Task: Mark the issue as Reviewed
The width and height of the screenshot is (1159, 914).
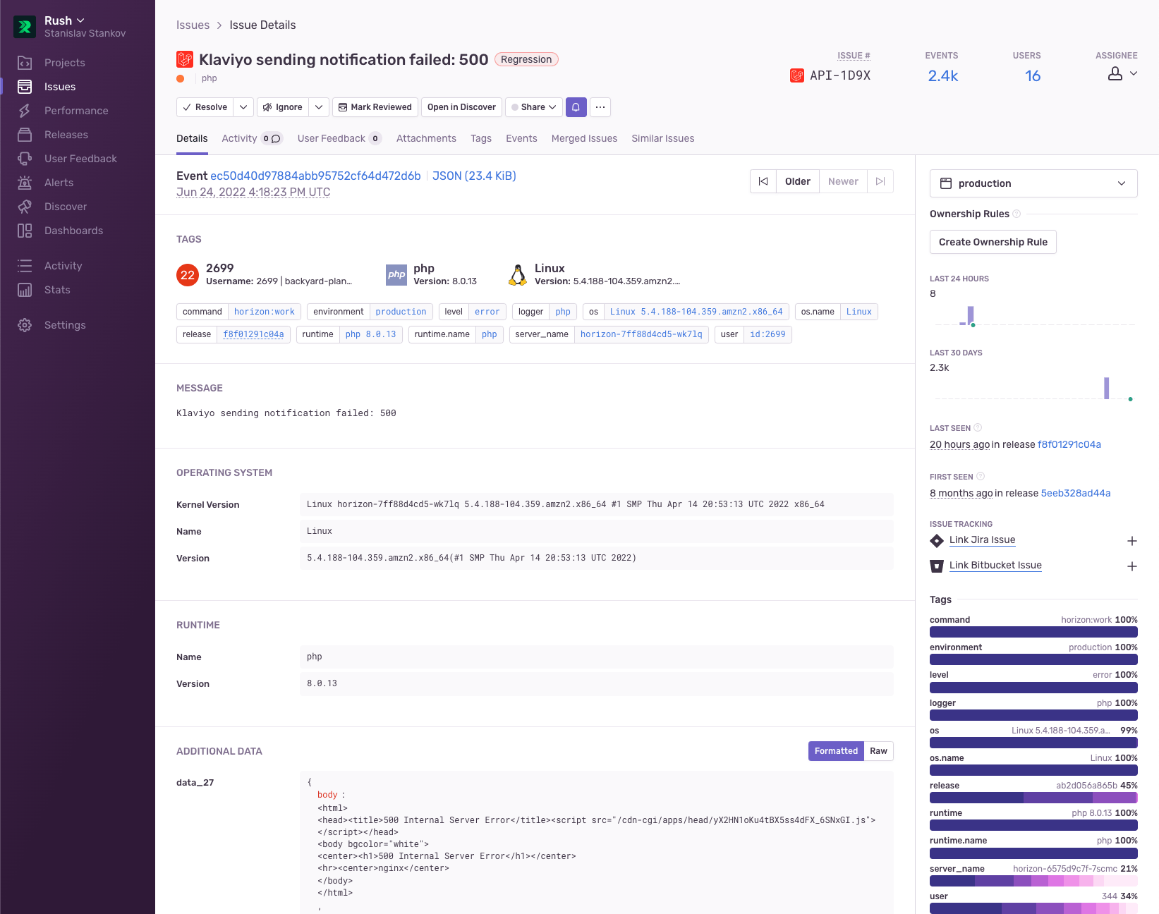Action: point(375,107)
